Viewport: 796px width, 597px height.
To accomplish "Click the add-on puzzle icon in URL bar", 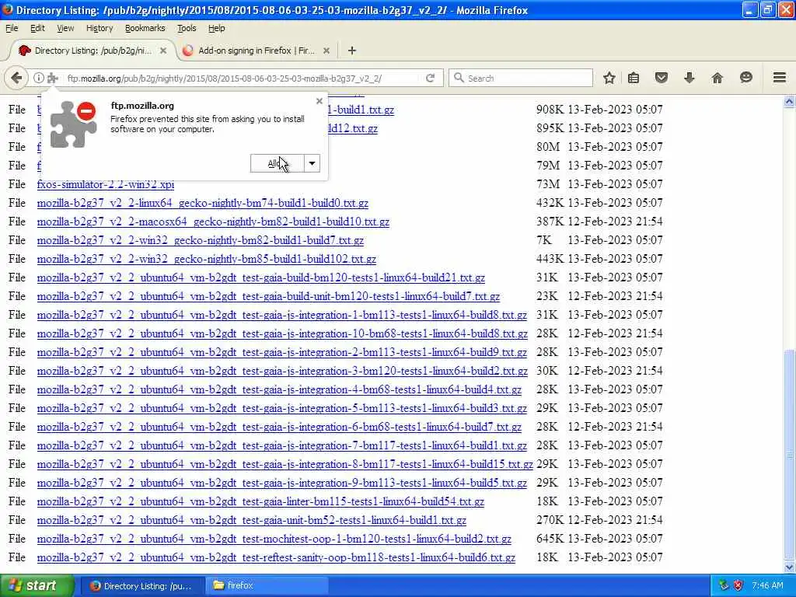I will (53, 79).
